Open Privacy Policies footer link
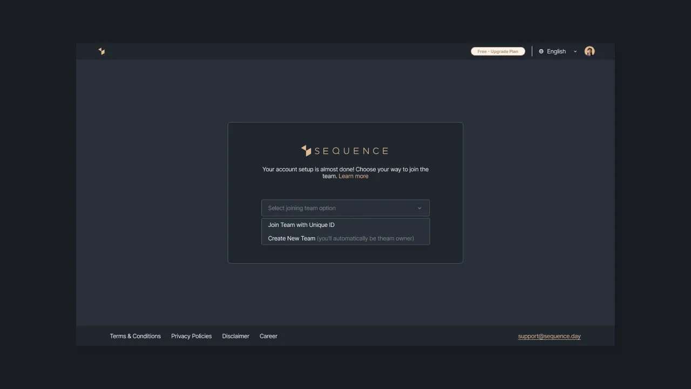The height and width of the screenshot is (389, 691). click(x=192, y=336)
